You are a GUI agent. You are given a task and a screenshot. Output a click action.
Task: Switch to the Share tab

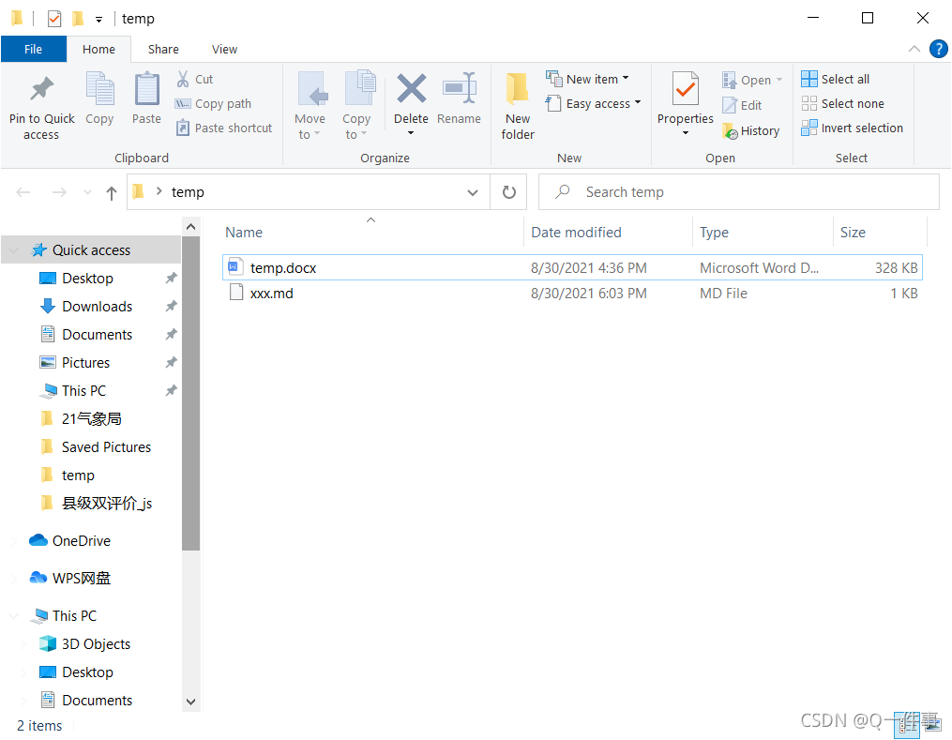[x=163, y=49]
